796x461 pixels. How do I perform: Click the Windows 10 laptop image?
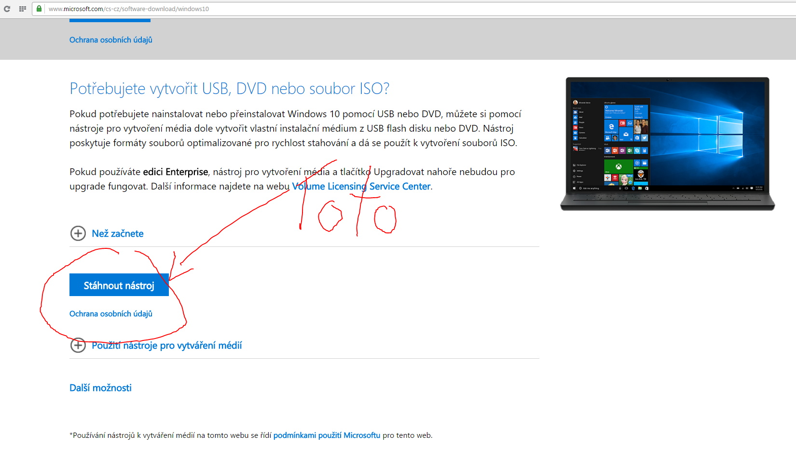(x=668, y=144)
